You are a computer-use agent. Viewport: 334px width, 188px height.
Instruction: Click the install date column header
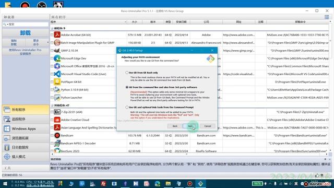(x=181, y=22)
